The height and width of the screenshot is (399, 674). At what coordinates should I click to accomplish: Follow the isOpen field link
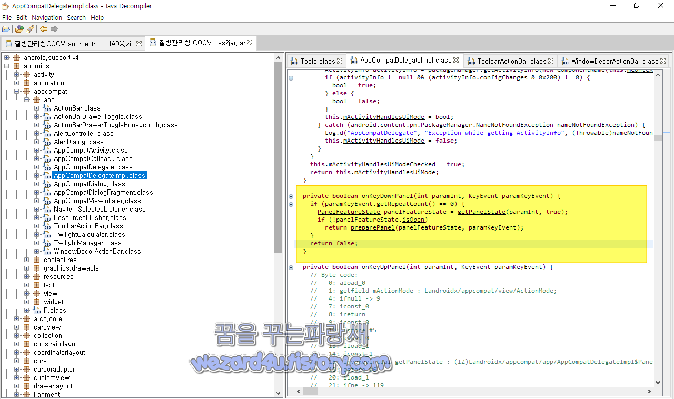tap(413, 220)
